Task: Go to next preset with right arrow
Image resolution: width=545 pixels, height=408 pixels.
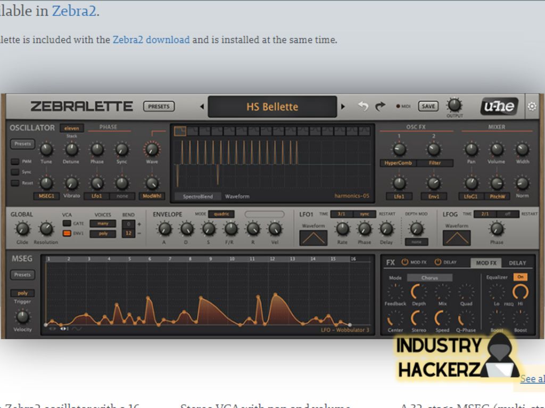Action: pyautogui.click(x=343, y=107)
